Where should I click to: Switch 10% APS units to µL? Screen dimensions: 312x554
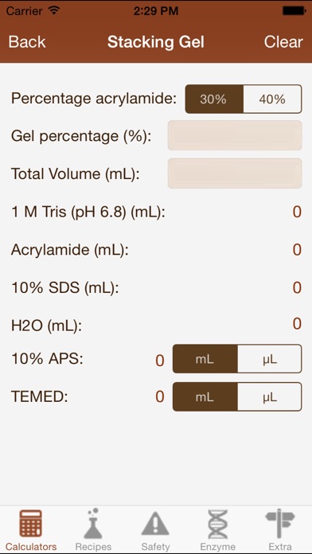[x=270, y=359]
